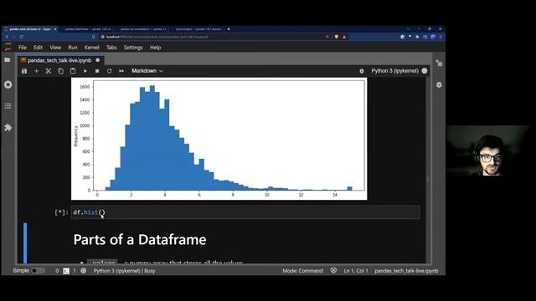
Task: Click the kernel sessions icon in status bar
Action: 84,271
